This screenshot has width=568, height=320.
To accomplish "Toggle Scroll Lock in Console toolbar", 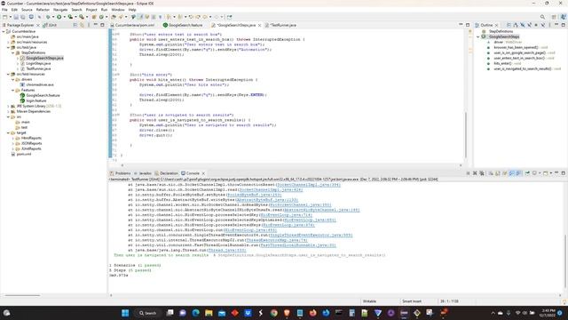I will tap(498, 173).
